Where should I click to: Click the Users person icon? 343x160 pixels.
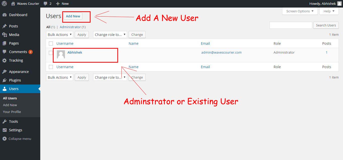[x=5, y=89]
